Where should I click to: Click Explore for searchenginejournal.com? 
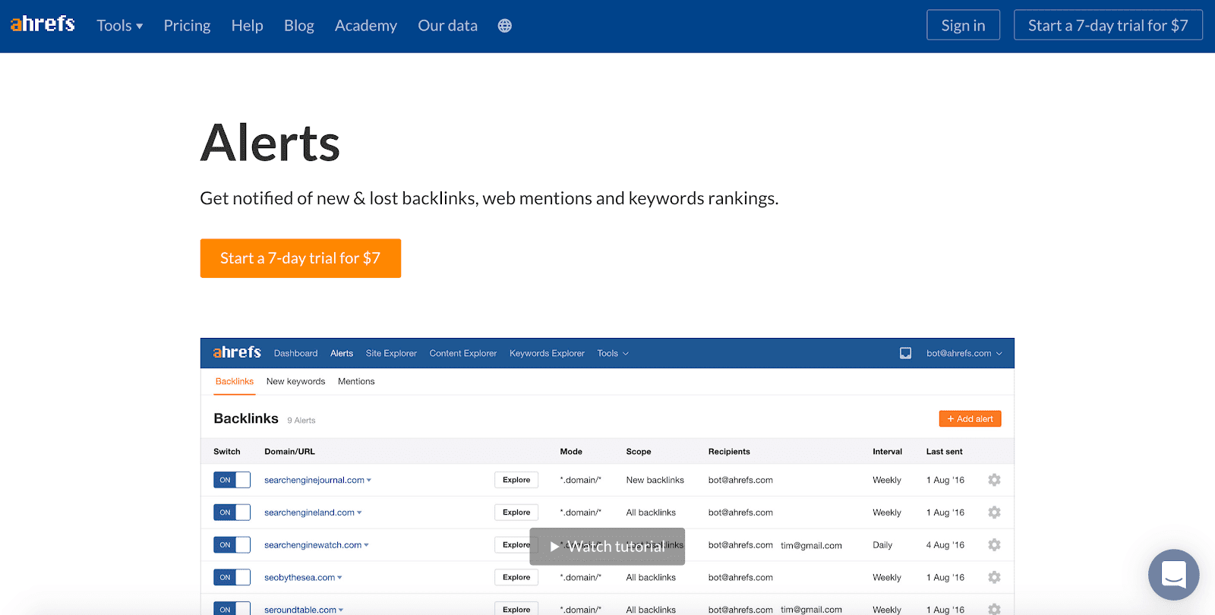(516, 480)
